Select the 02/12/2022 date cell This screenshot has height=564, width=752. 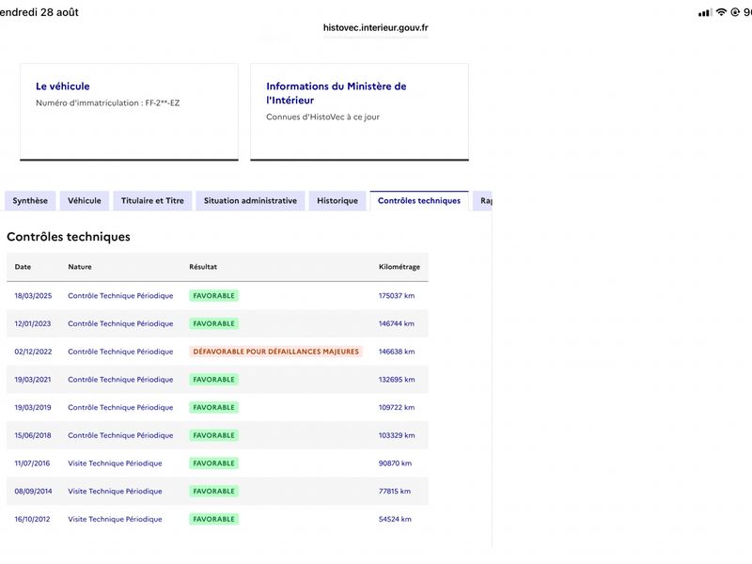click(33, 352)
